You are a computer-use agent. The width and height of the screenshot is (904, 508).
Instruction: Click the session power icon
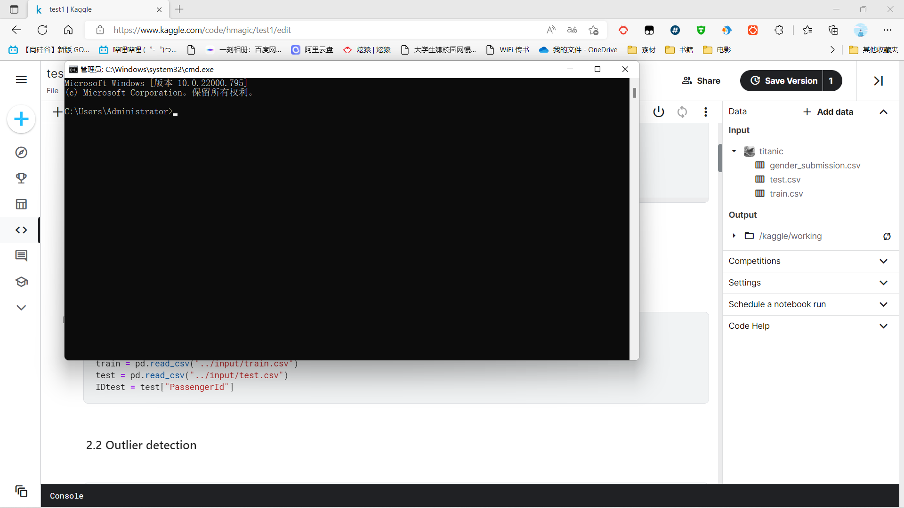pos(659,112)
